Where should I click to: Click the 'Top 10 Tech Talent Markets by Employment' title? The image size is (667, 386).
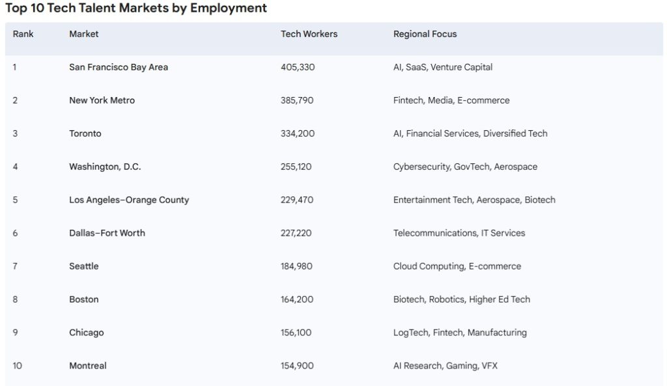click(136, 8)
